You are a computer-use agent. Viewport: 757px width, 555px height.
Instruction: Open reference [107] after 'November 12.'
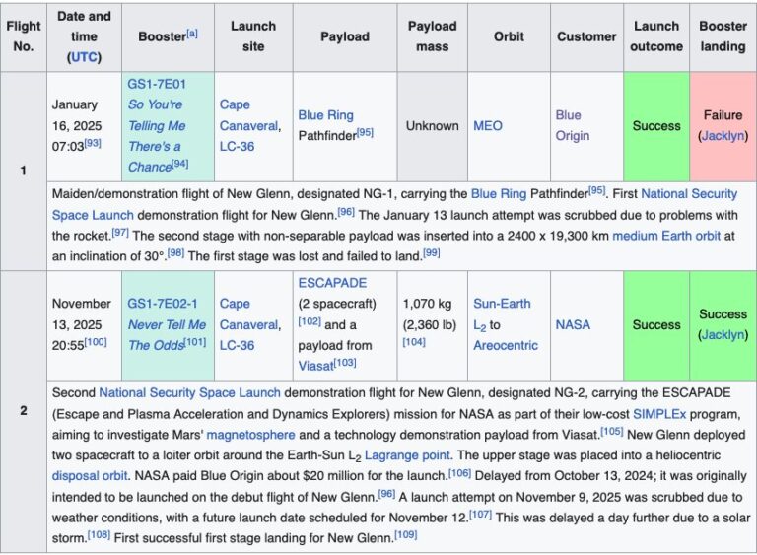tap(480, 515)
